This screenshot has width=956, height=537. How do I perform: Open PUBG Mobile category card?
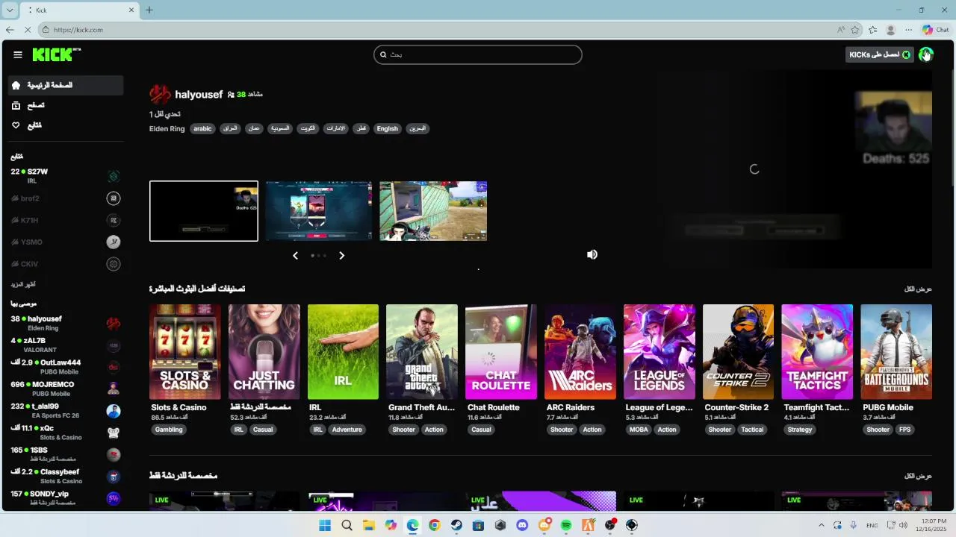(896, 352)
